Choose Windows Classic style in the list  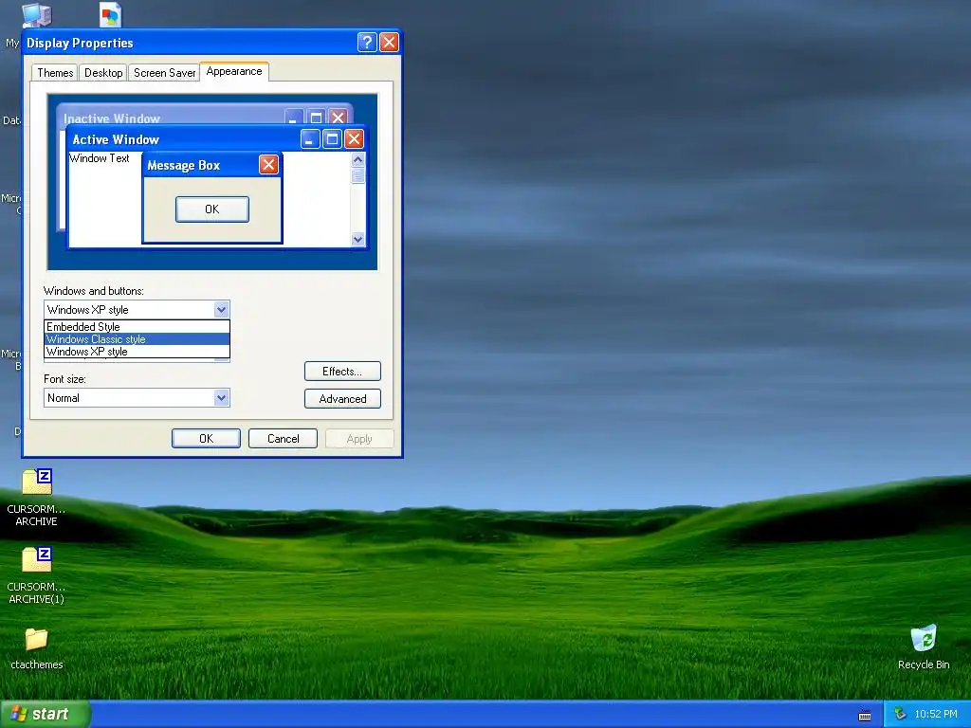(137, 339)
